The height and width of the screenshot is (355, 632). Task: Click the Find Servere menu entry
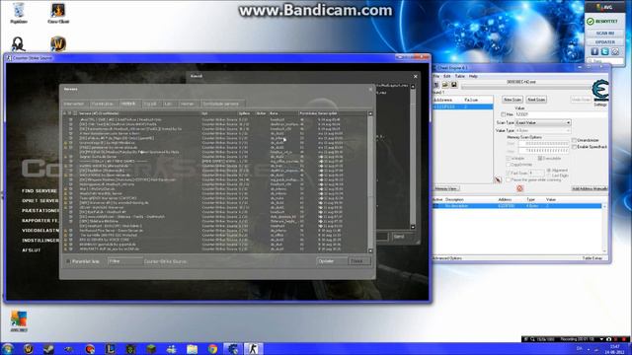[x=39, y=190]
